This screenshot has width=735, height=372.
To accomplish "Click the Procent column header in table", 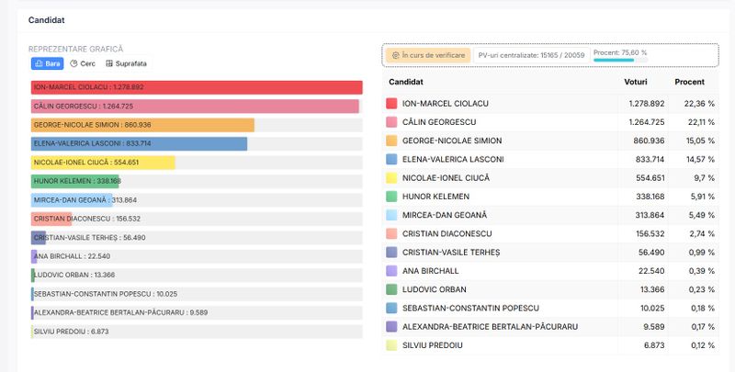I will click(689, 82).
